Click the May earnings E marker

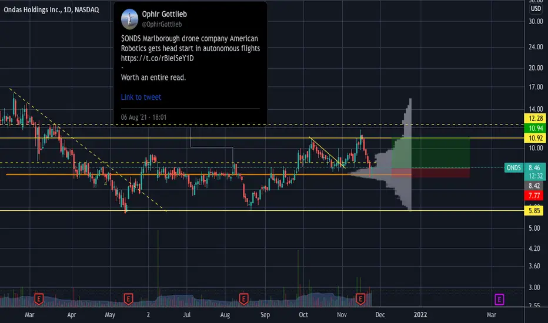tap(128, 300)
